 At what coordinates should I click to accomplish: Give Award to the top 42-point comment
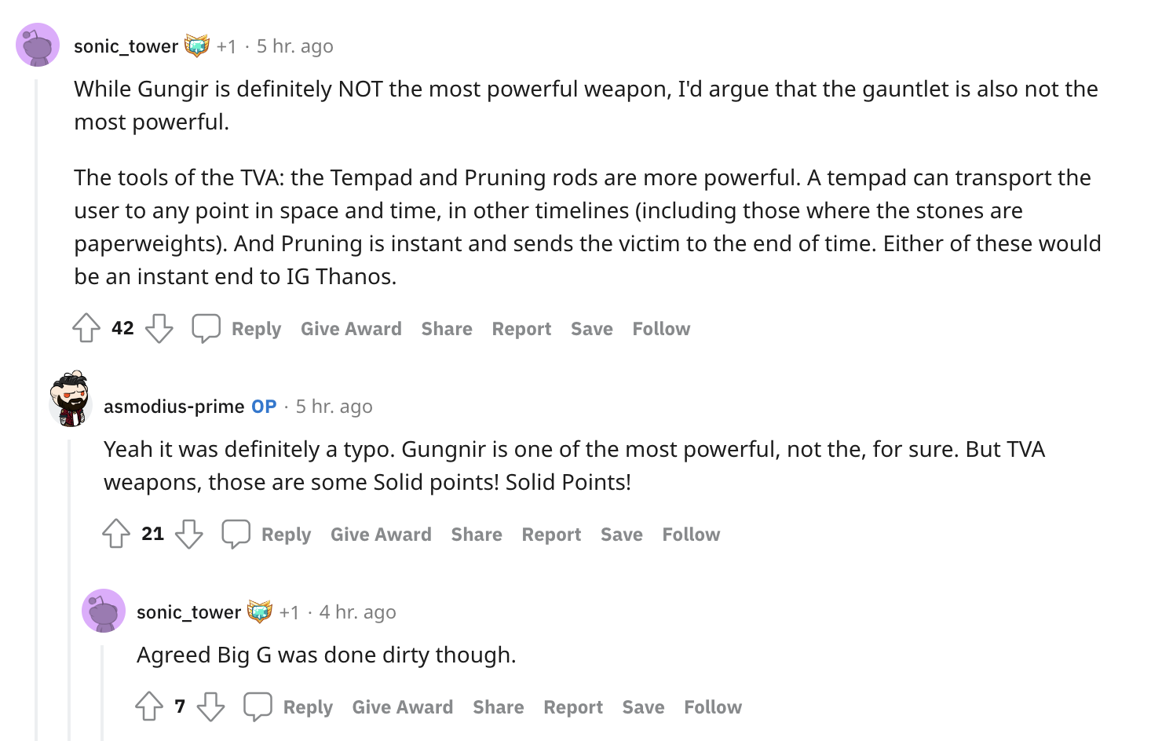(351, 329)
